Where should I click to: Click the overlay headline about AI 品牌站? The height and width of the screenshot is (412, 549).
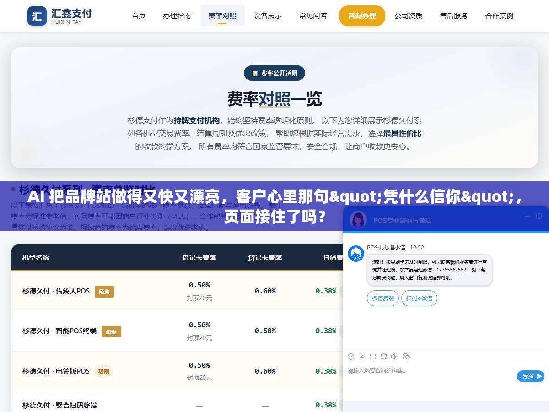(x=274, y=206)
